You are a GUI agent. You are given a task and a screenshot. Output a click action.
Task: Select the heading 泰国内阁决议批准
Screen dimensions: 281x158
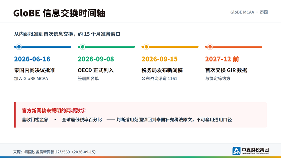tap(35, 70)
